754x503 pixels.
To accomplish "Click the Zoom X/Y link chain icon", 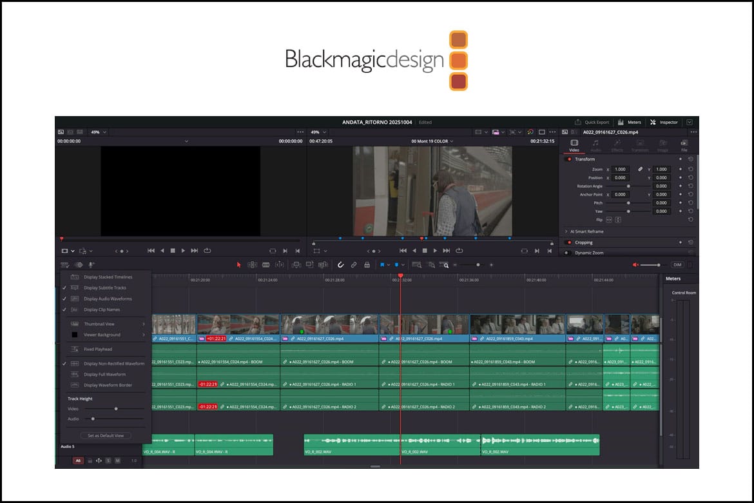I will click(x=640, y=170).
